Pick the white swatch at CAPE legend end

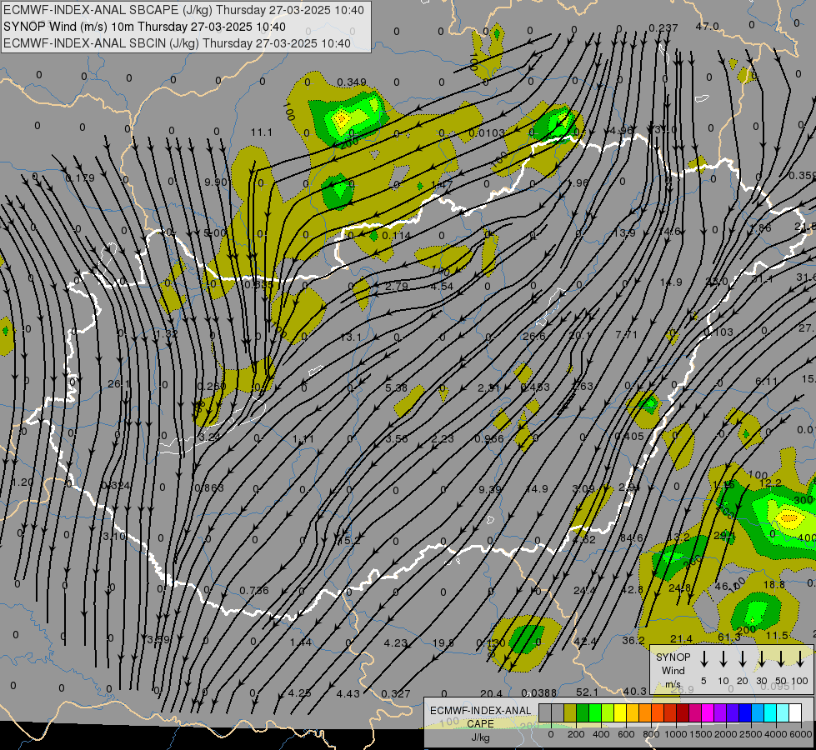pos(795,713)
